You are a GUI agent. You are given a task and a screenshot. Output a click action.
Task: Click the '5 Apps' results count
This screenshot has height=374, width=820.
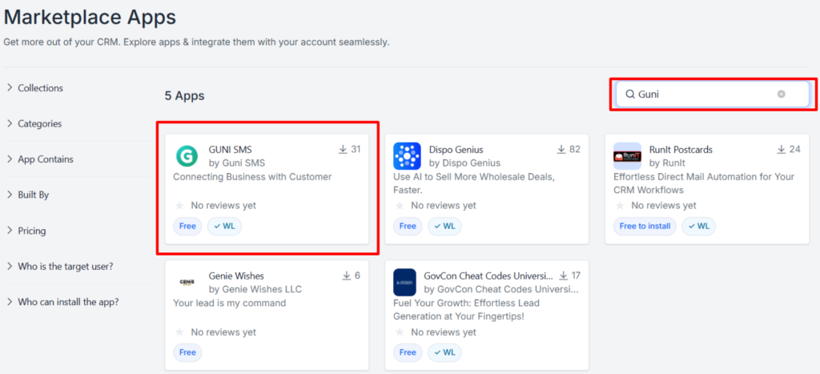[x=185, y=96]
